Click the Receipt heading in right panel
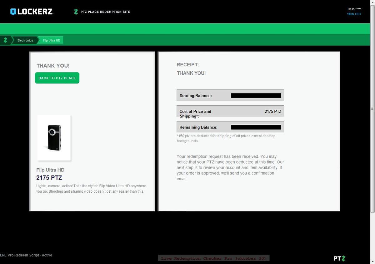The image size is (375, 264). coord(188,65)
